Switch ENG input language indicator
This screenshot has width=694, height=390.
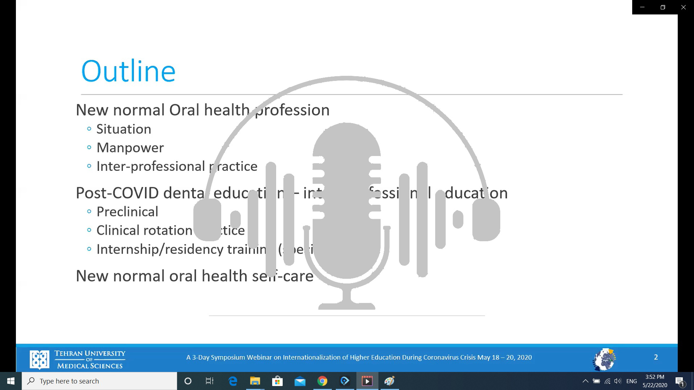[x=631, y=381]
